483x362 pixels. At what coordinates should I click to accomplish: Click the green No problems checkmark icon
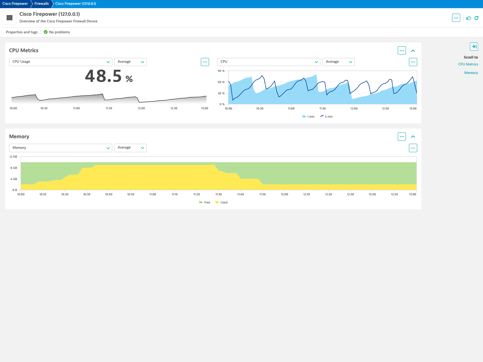coord(46,32)
